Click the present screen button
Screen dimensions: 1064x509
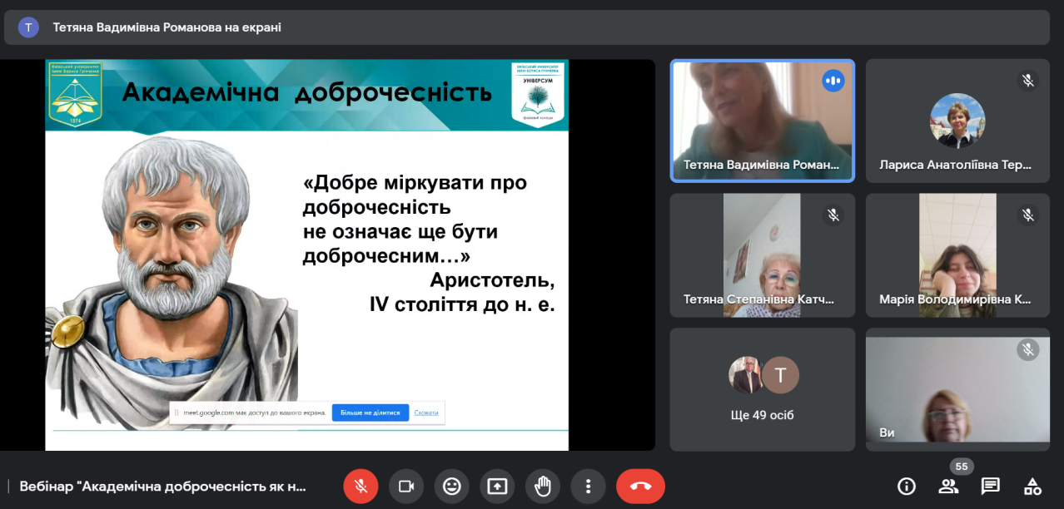tap(497, 487)
